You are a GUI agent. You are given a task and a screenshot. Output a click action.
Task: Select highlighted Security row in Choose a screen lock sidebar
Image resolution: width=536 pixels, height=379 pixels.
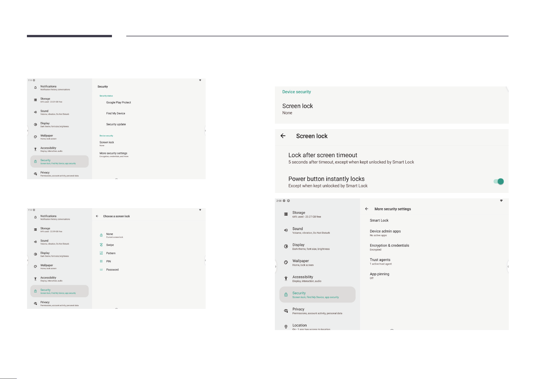[60, 291]
